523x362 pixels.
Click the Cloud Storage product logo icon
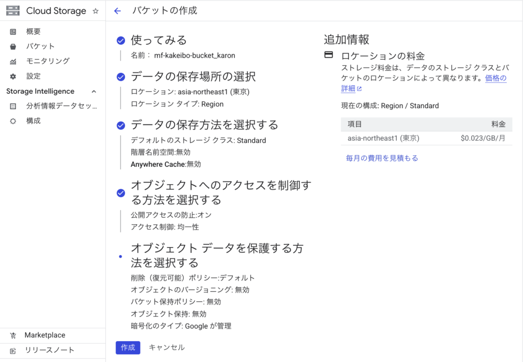click(x=13, y=11)
